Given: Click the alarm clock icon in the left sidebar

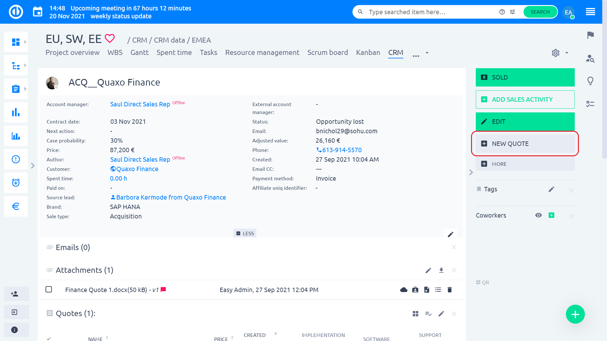Looking at the screenshot, I should click(x=16, y=183).
